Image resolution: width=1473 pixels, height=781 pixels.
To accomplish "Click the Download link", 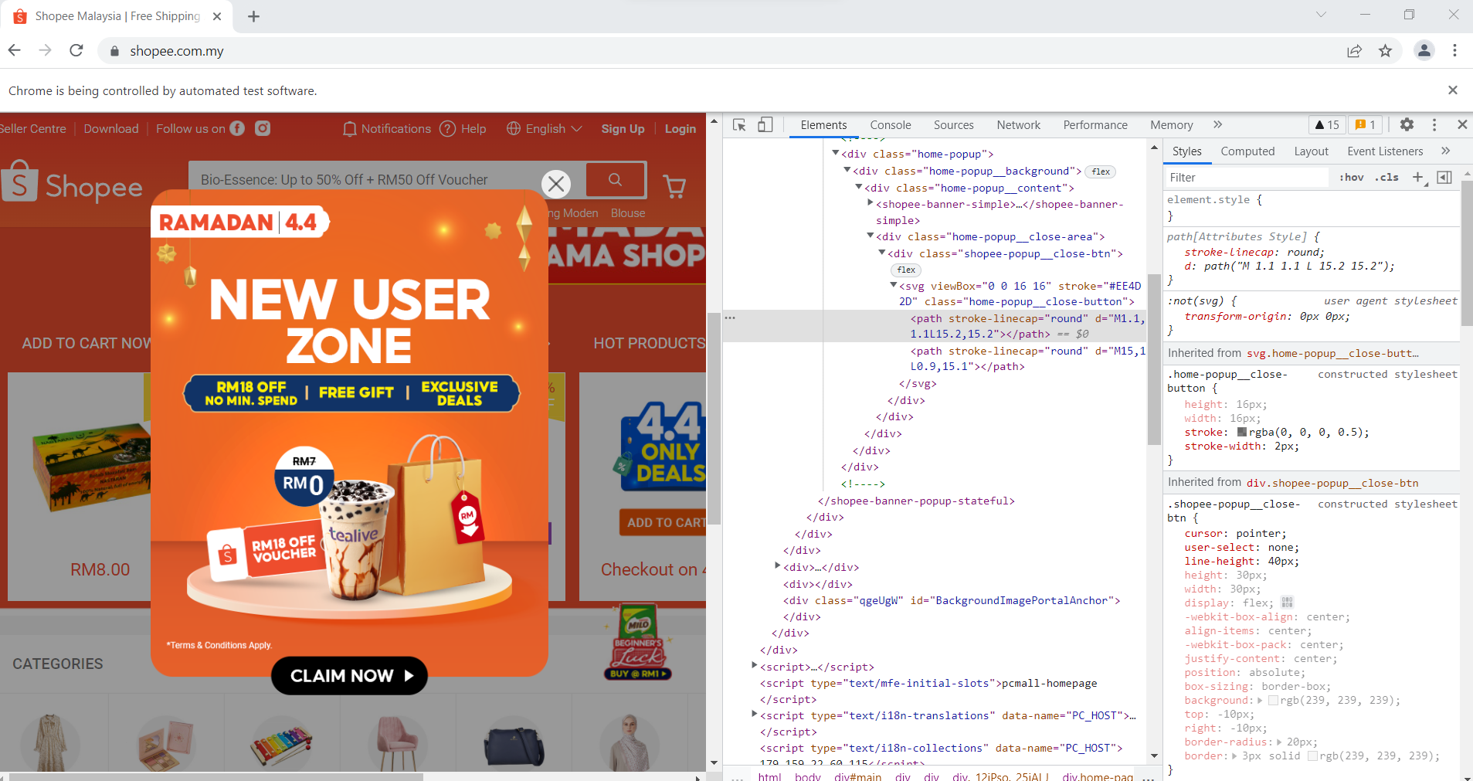I will pyautogui.click(x=111, y=128).
